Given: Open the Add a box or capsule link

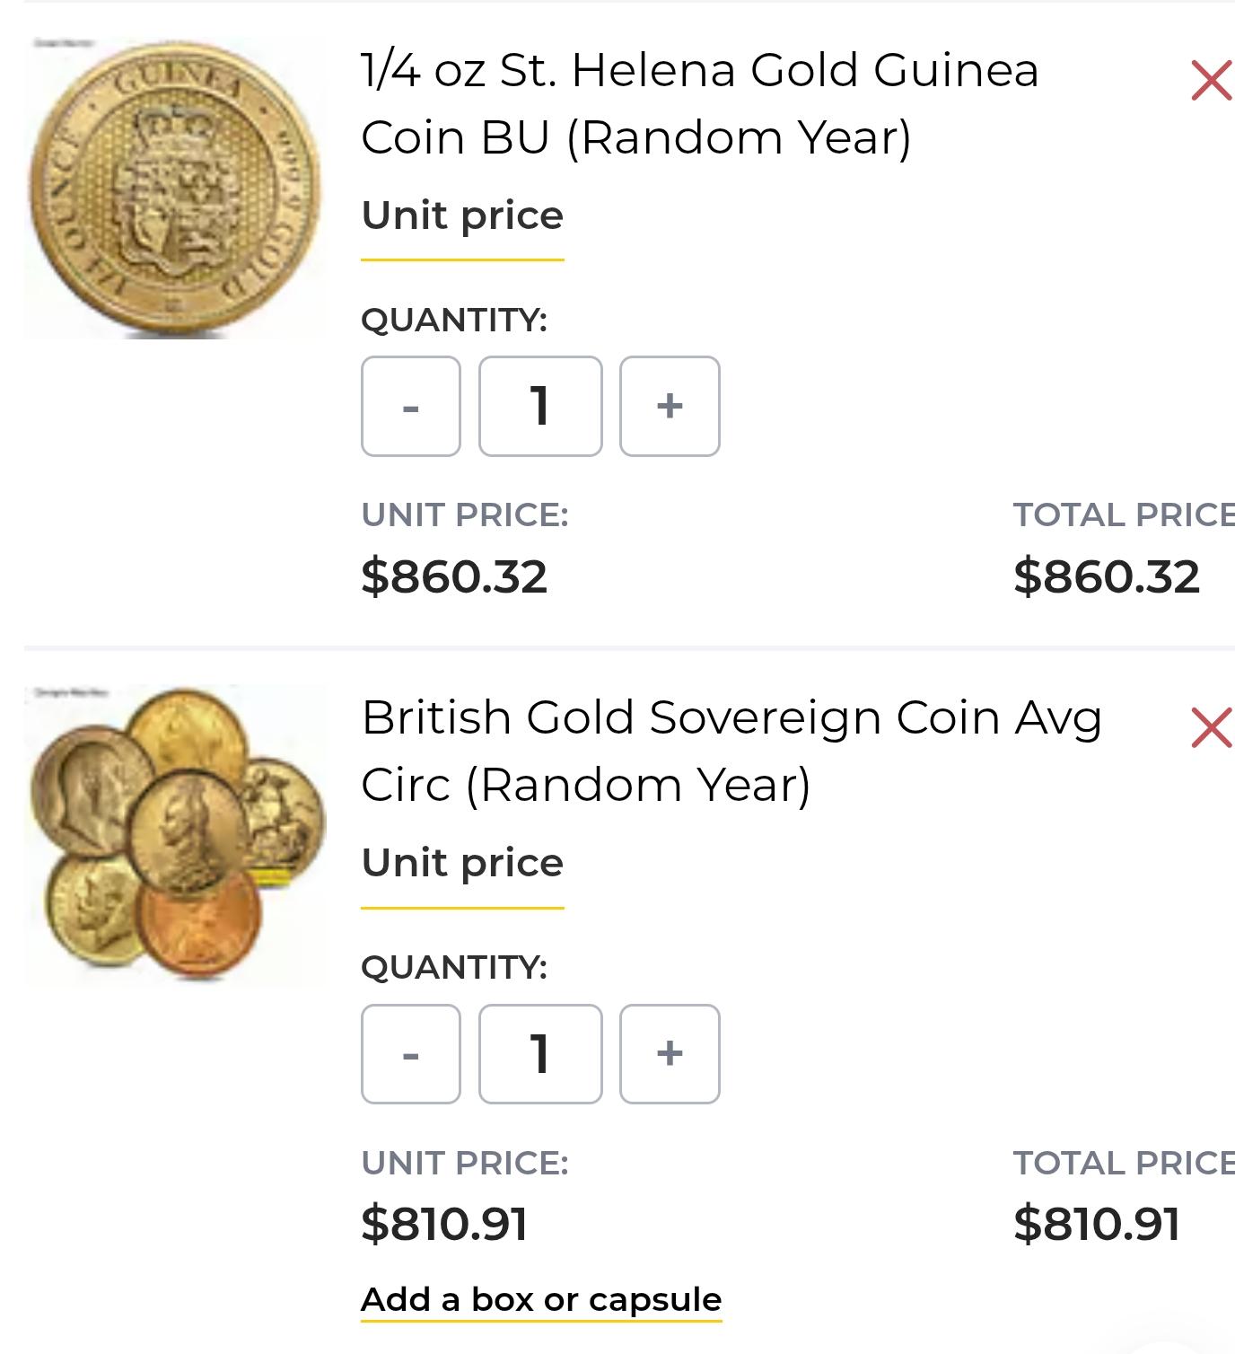Looking at the screenshot, I should click(541, 1299).
